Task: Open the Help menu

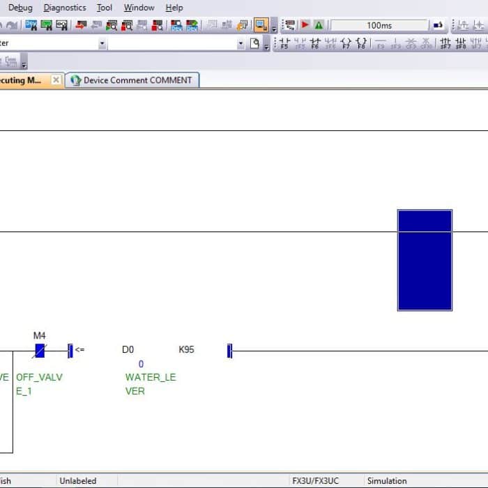Action: (174, 8)
